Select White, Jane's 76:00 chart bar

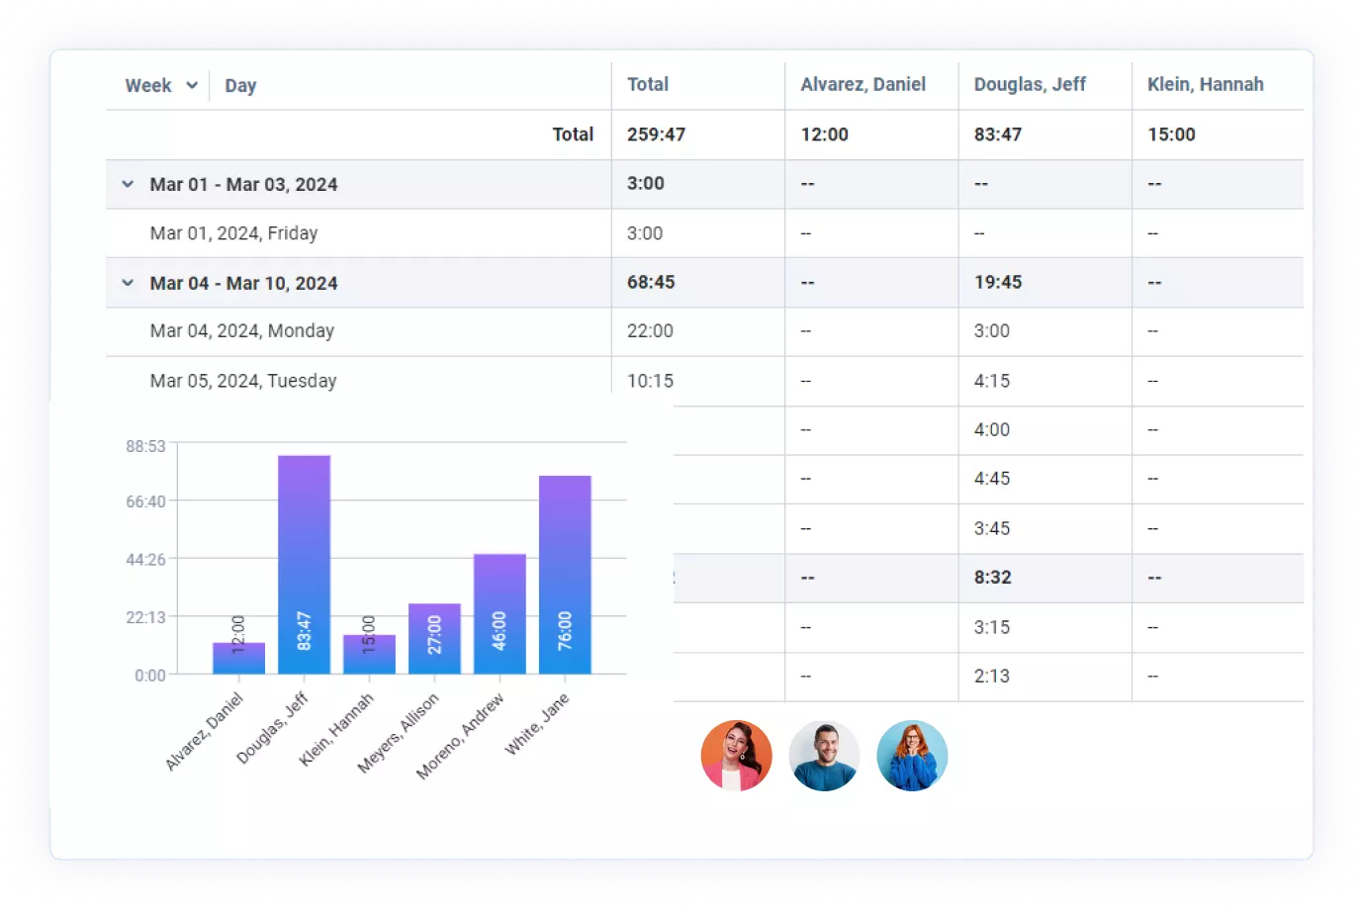[565, 574]
